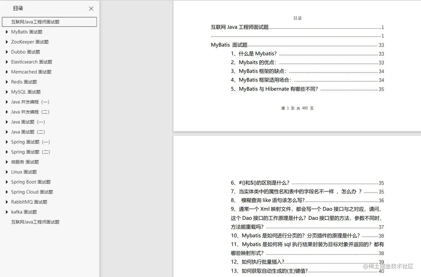
Task: Click the 目录 heading on page one
Action: point(297,18)
